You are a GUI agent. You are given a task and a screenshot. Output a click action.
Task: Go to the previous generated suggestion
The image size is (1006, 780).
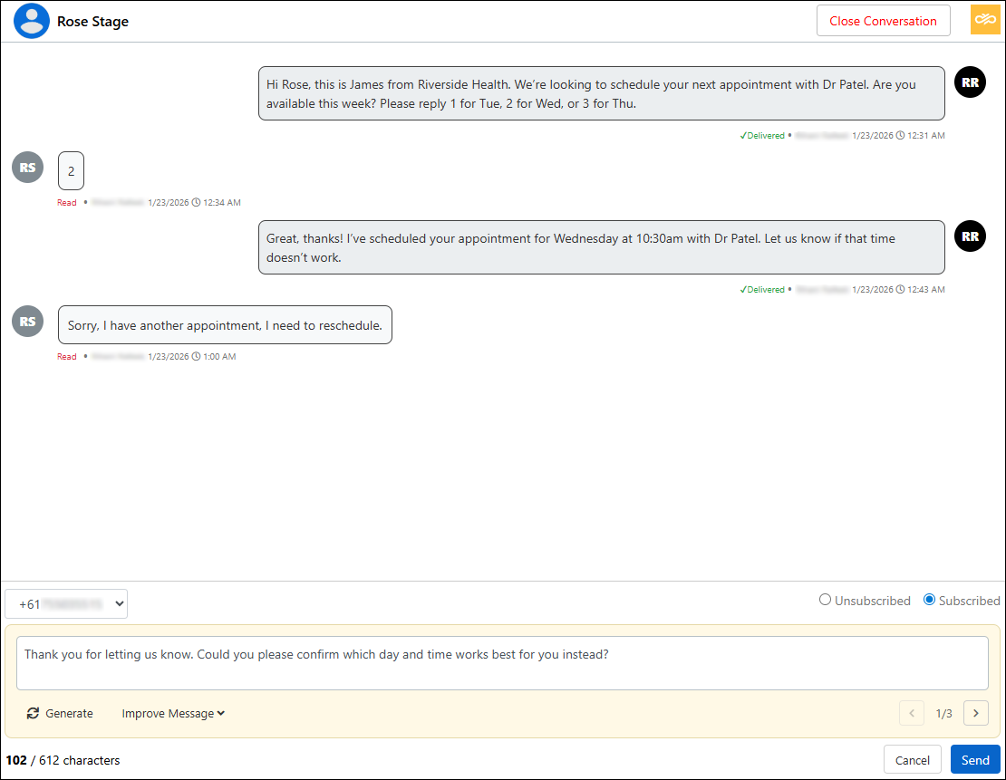pos(912,713)
